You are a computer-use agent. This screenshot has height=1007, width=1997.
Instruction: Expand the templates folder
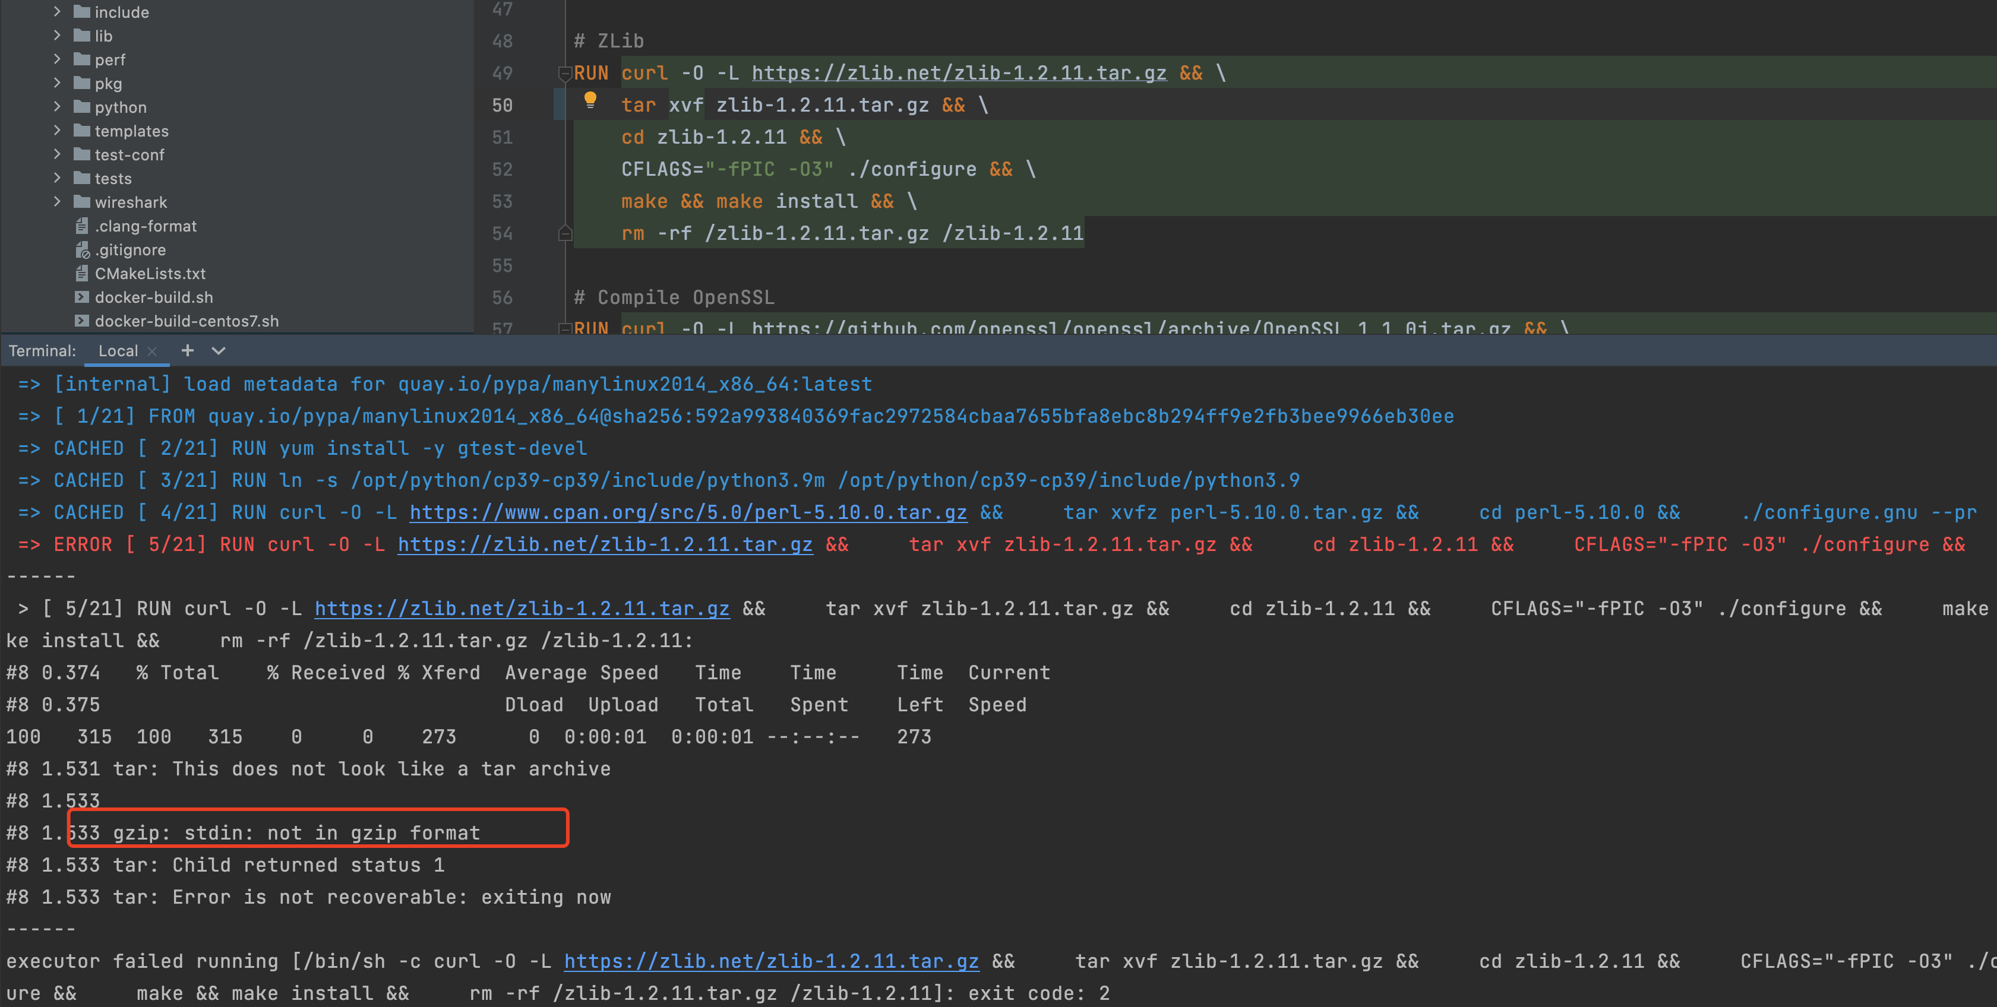[x=58, y=130]
